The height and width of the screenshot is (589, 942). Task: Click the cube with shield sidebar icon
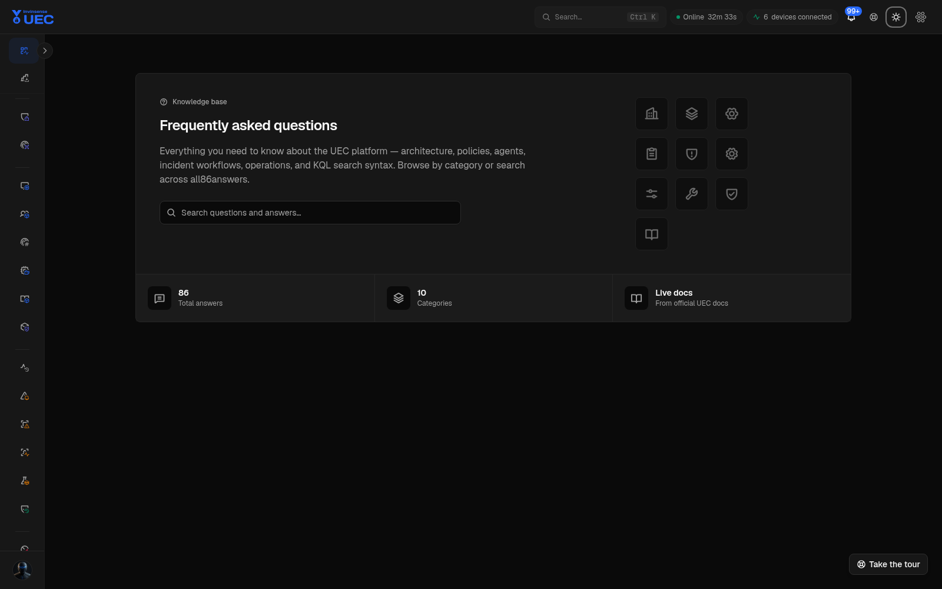pyautogui.click(x=24, y=327)
